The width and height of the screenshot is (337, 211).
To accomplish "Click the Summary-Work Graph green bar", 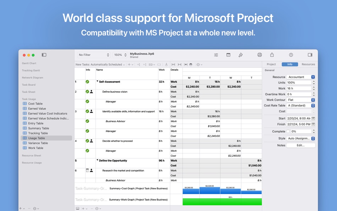I will (x=222, y=202).
